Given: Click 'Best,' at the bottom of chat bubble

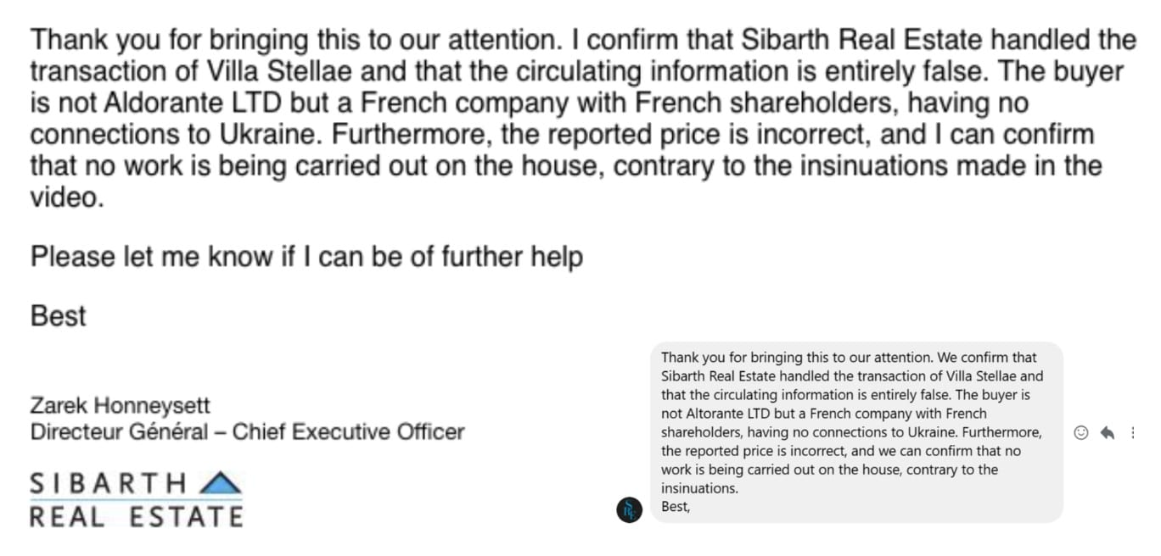Looking at the screenshot, I should pos(676,507).
